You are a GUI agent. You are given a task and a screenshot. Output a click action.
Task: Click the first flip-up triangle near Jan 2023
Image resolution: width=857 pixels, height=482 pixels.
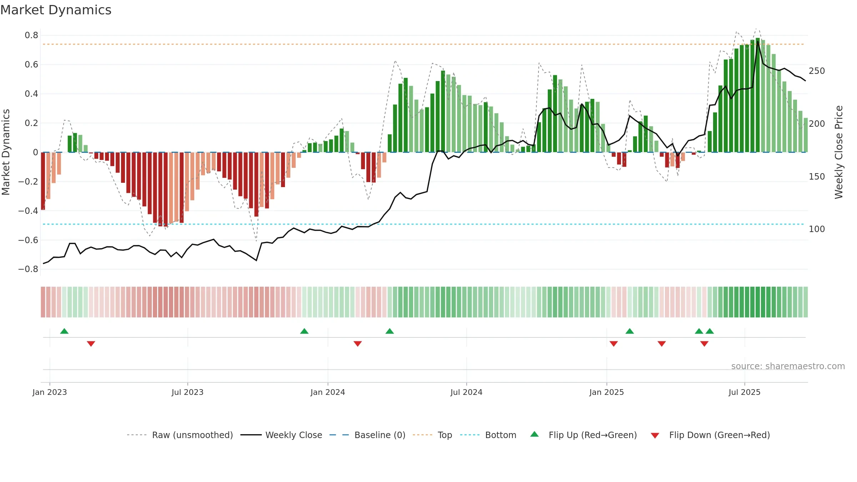tap(64, 331)
